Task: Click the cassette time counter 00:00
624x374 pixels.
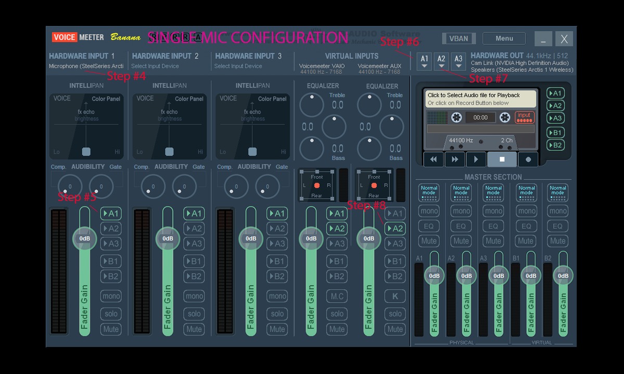Action: point(480,118)
